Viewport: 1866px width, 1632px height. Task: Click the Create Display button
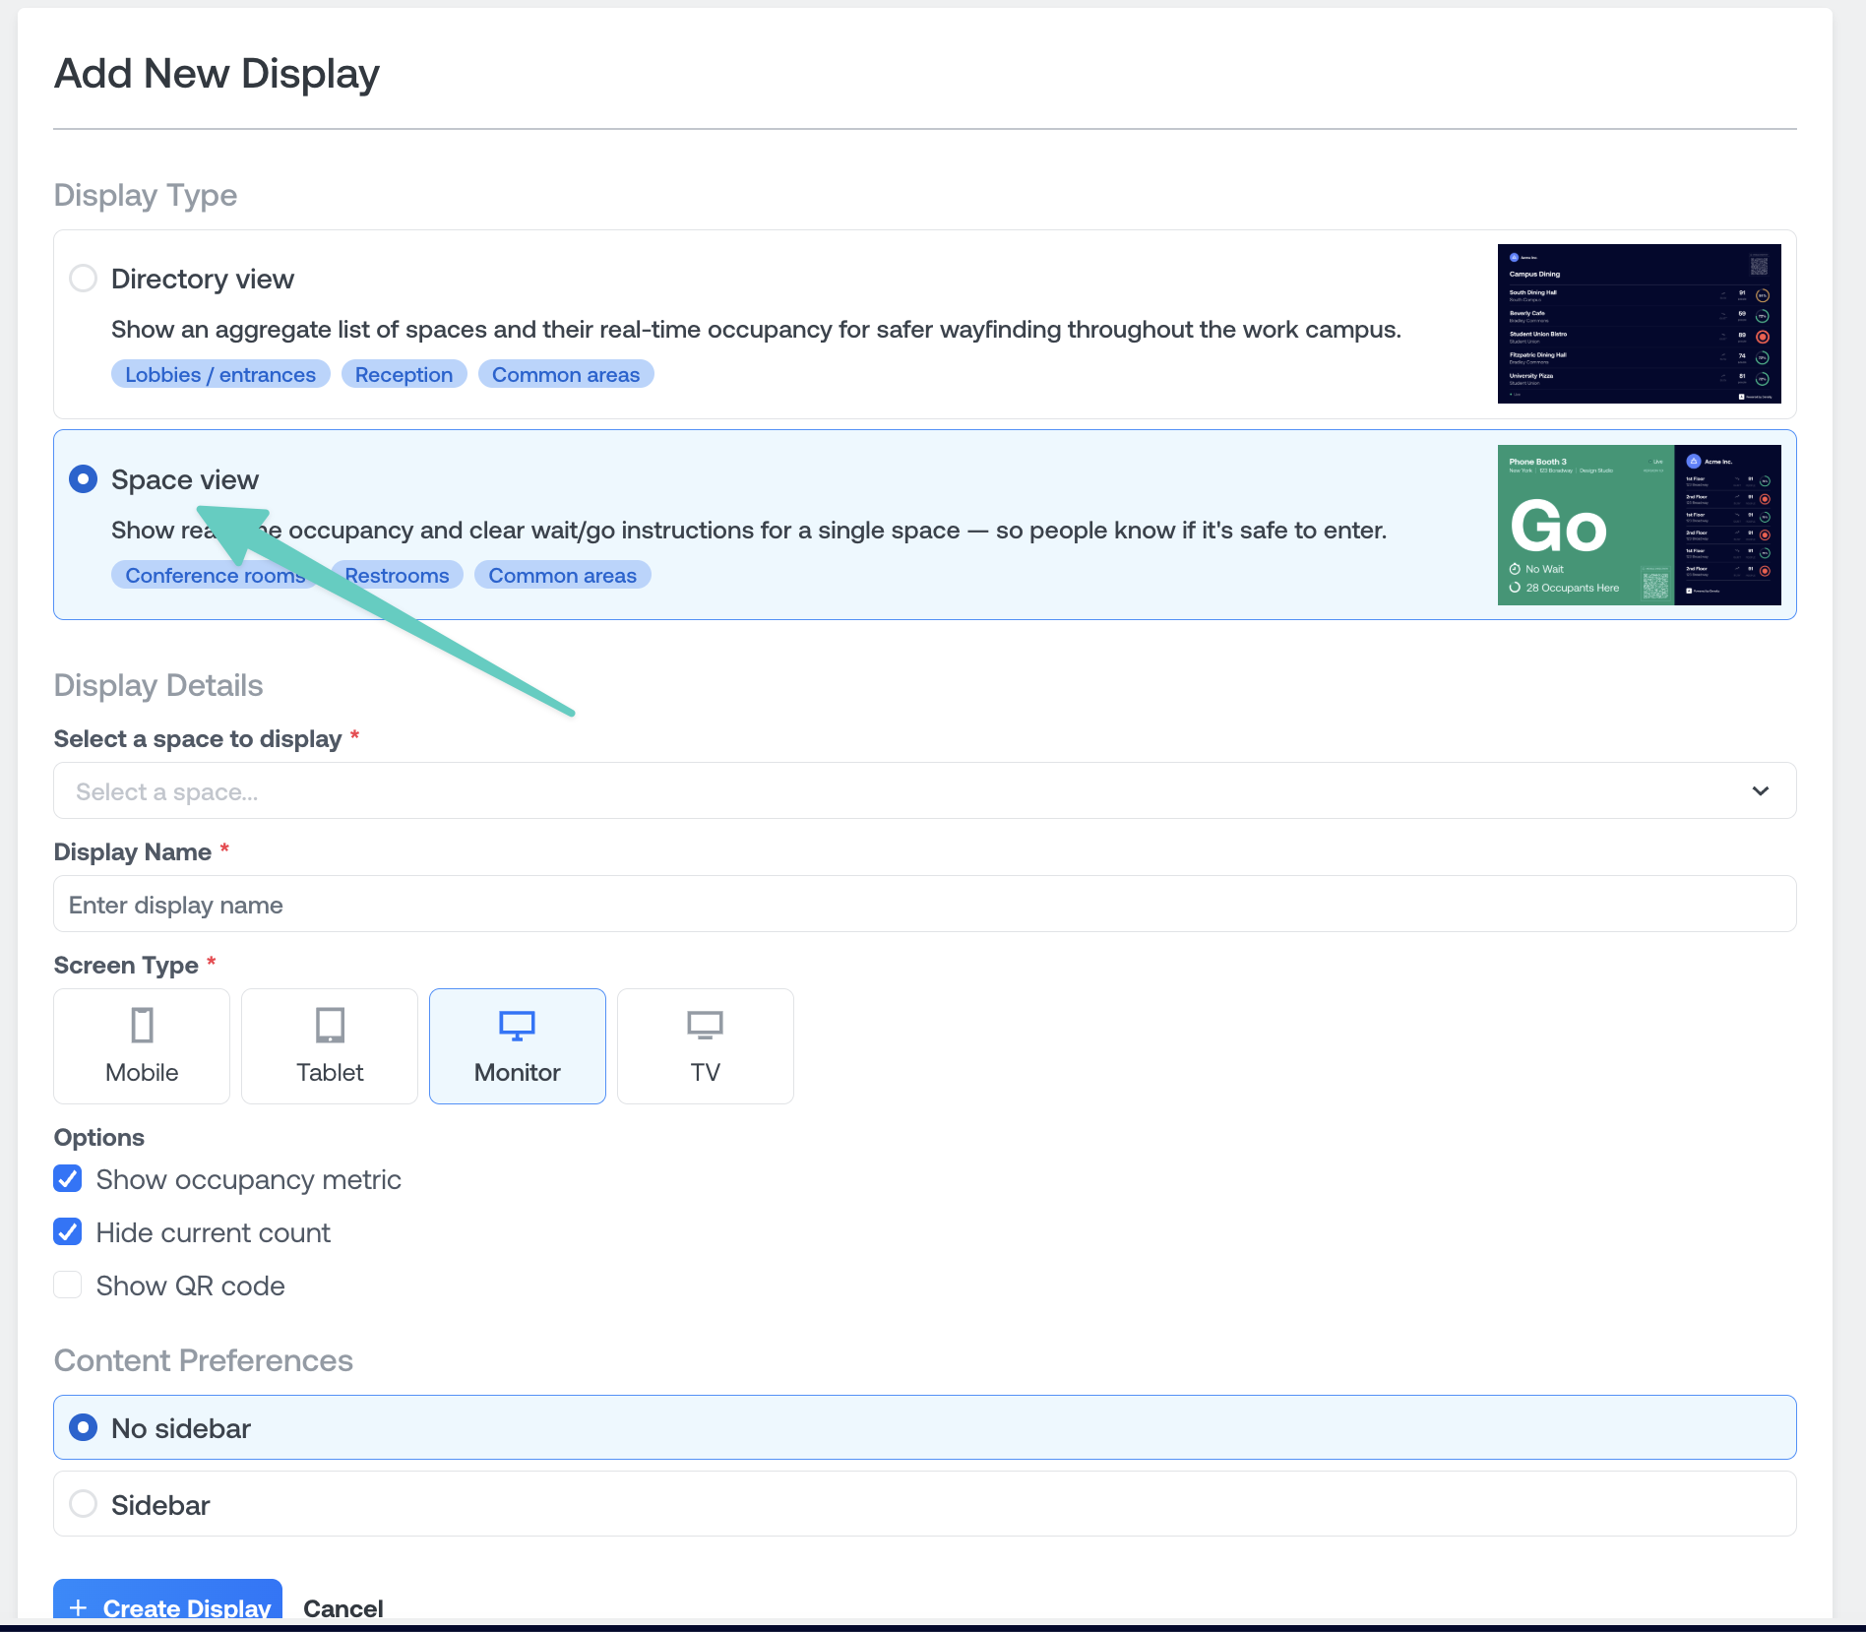166,1608
